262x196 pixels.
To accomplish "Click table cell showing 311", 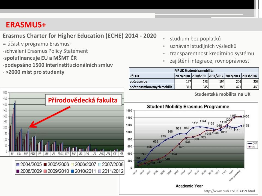I will coord(183,87).
